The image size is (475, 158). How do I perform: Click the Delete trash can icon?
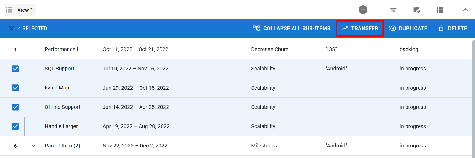click(x=441, y=28)
